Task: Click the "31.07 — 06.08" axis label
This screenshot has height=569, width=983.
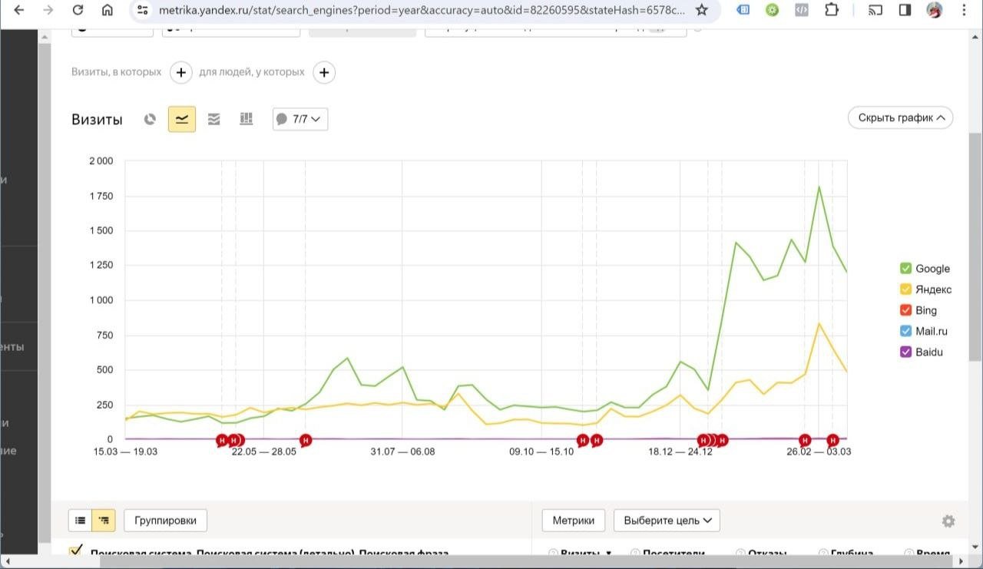Action: pos(402,452)
